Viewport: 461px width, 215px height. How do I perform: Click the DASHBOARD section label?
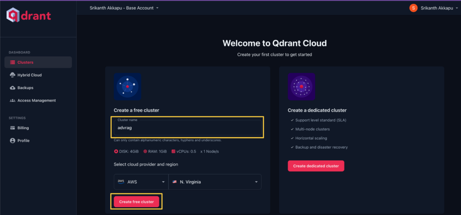pyautogui.click(x=19, y=53)
